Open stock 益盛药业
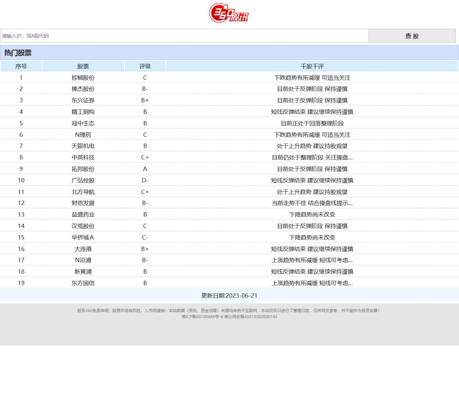 83,214
